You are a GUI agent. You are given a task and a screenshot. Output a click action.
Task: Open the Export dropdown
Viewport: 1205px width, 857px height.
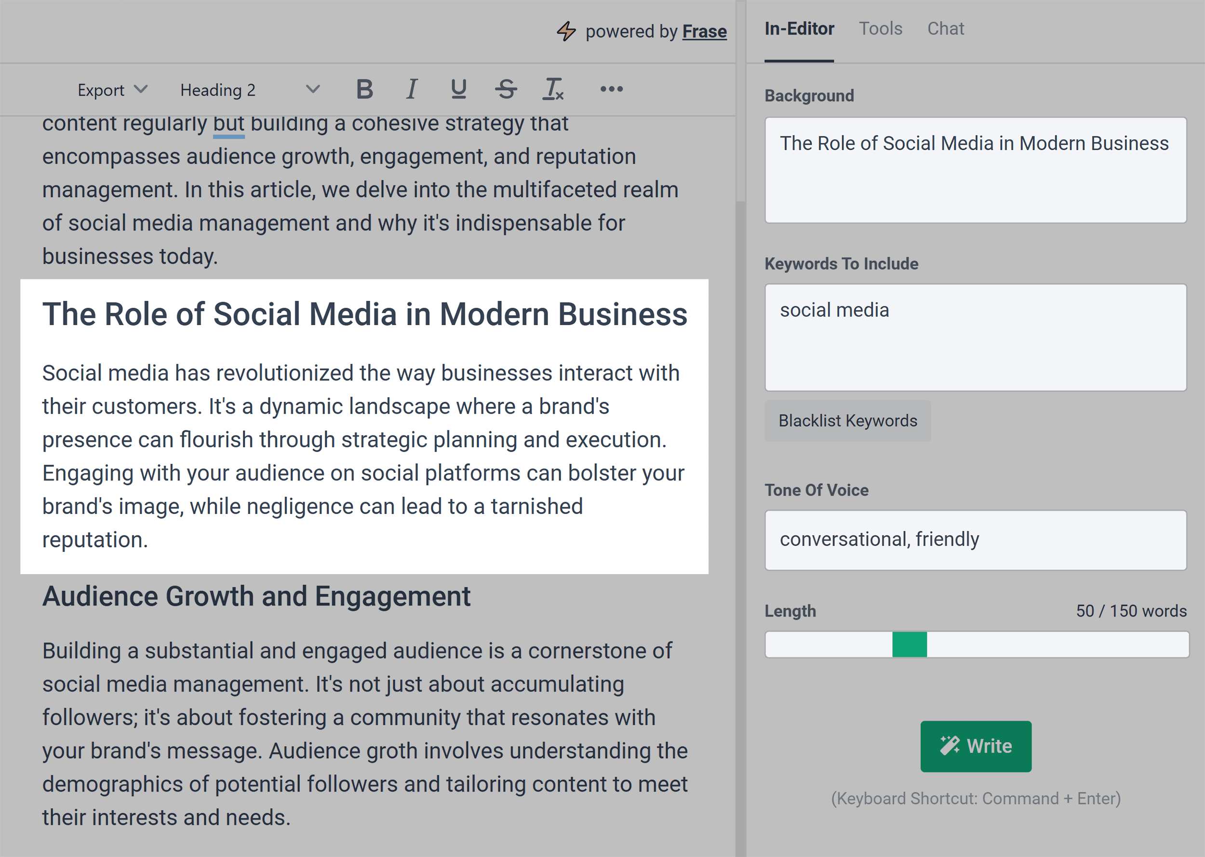[x=112, y=89]
